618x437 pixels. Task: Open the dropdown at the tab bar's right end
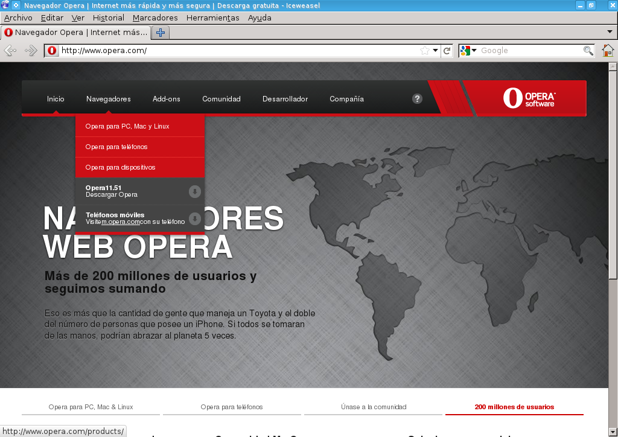pos(610,33)
